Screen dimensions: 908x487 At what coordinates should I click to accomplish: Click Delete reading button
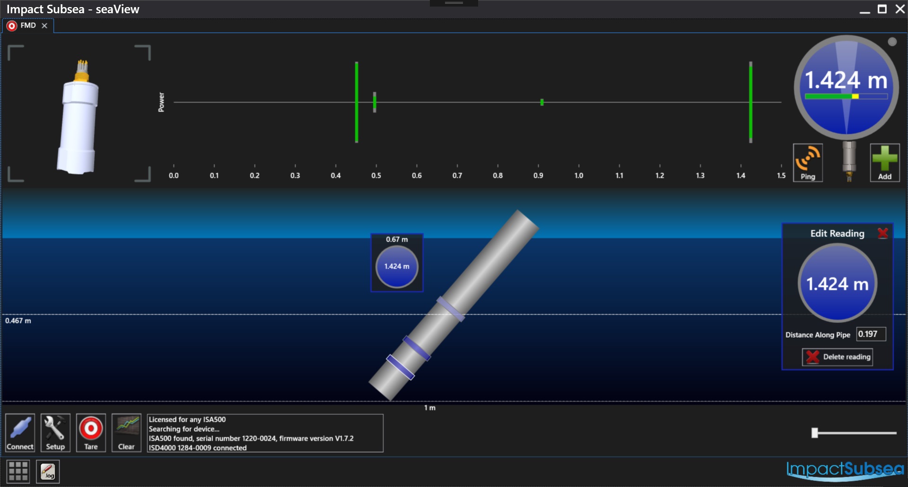[x=838, y=357]
